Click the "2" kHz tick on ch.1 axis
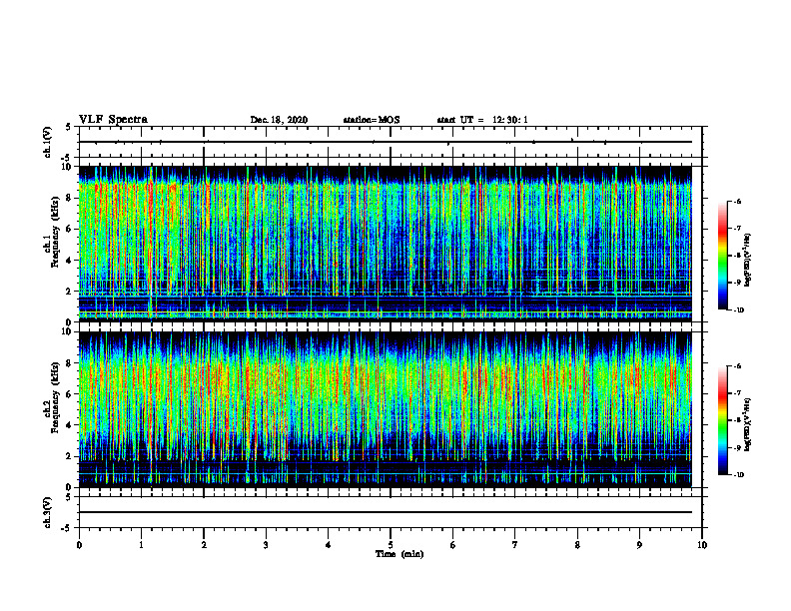The image size is (791, 611). pos(70,291)
